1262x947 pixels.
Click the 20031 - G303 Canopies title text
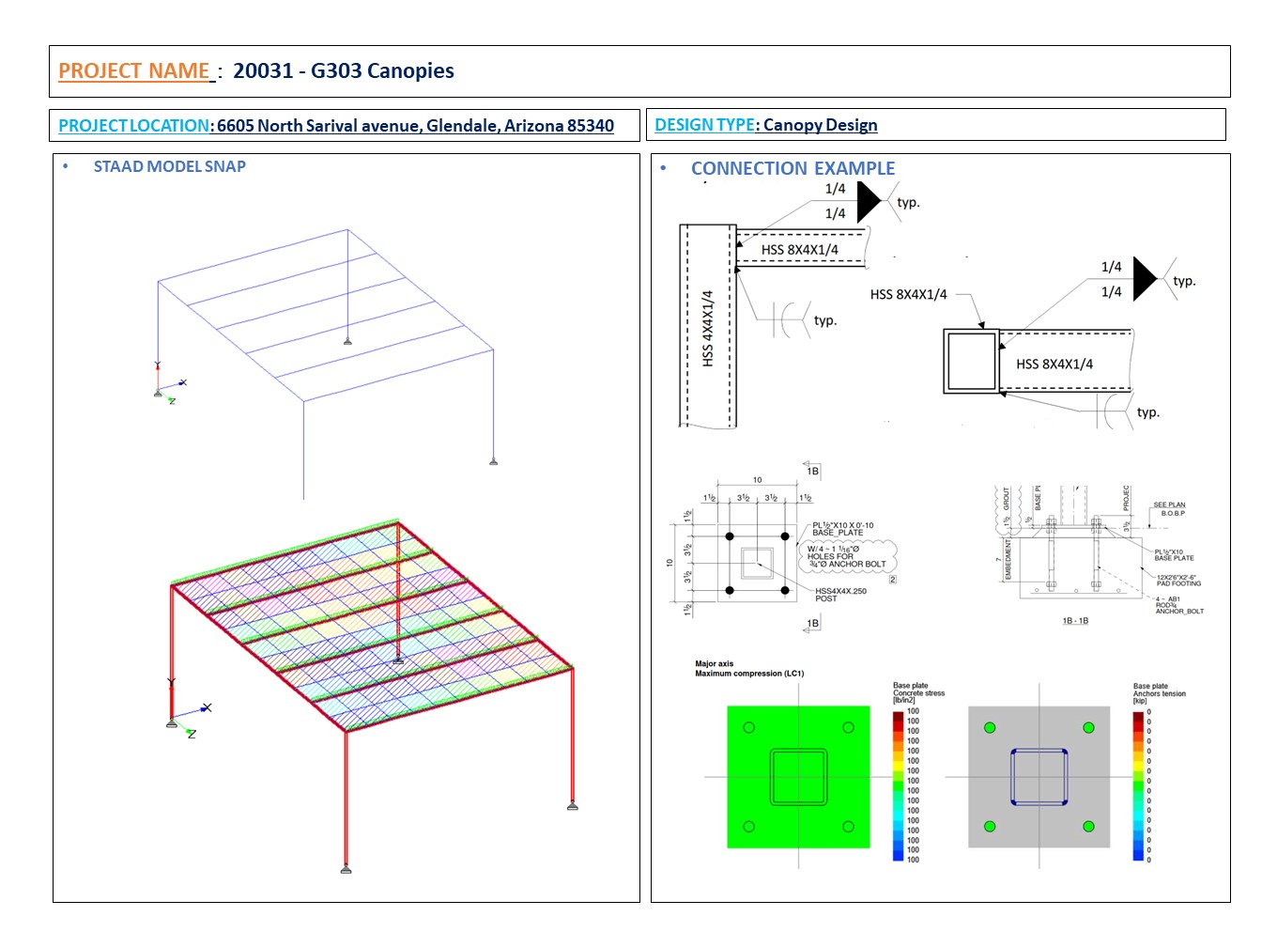(x=344, y=71)
